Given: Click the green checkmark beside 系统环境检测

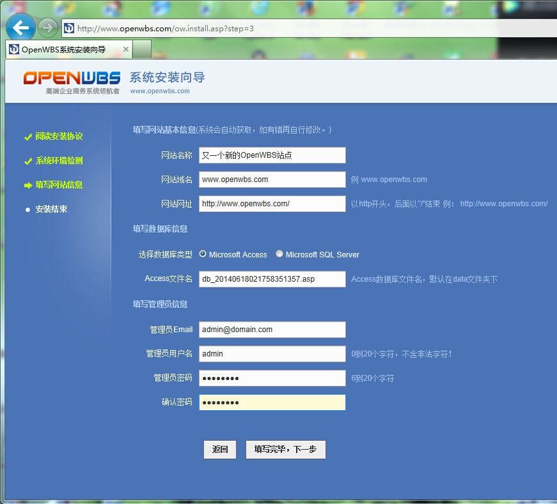Looking at the screenshot, I should [27, 160].
